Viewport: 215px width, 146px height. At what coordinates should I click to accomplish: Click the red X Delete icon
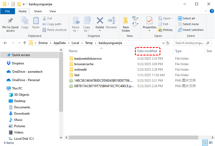click(100, 20)
